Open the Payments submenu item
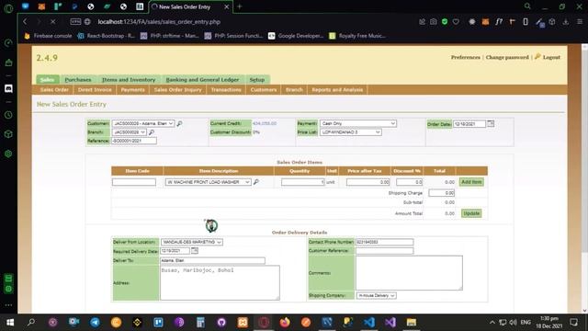588x331 pixels. (x=132, y=90)
